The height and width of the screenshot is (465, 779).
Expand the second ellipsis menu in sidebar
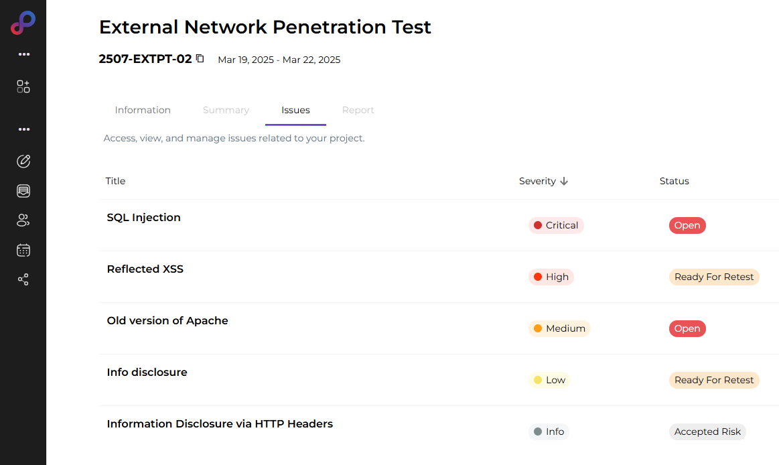click(x=24, y=129)
